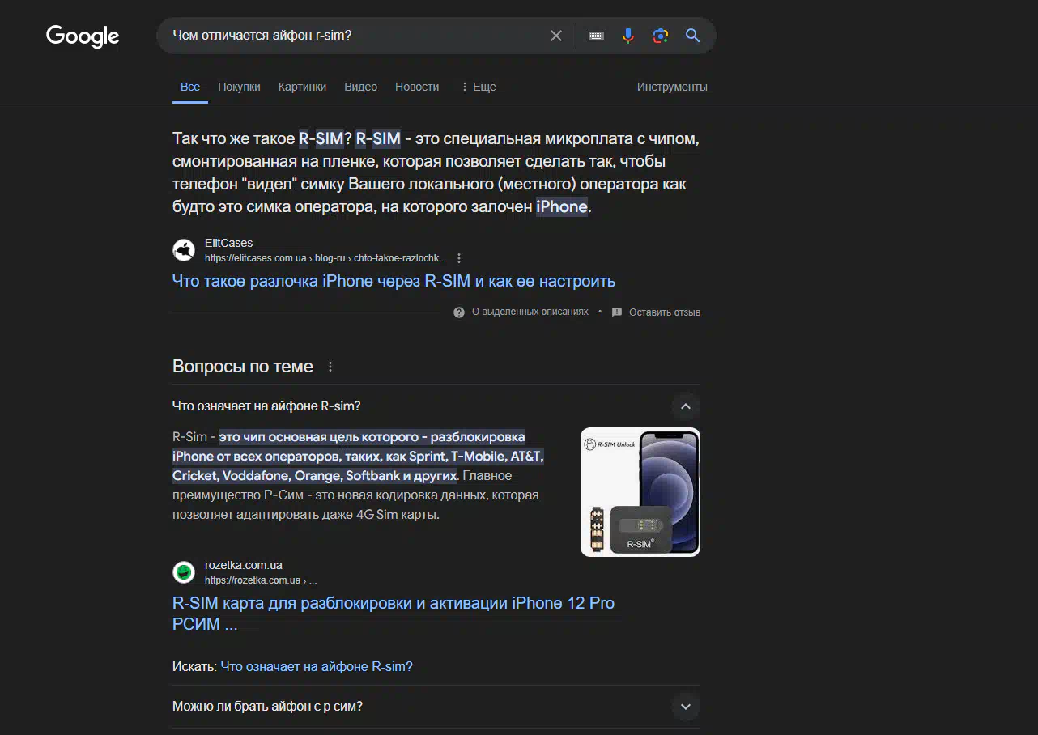Open О выделенных описаниях info link

(530, 312)
